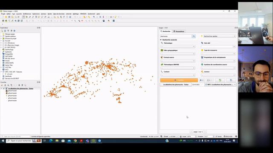
Task: Toggle the scale lock icon near Loupe
Action: (x=181, y=136)
